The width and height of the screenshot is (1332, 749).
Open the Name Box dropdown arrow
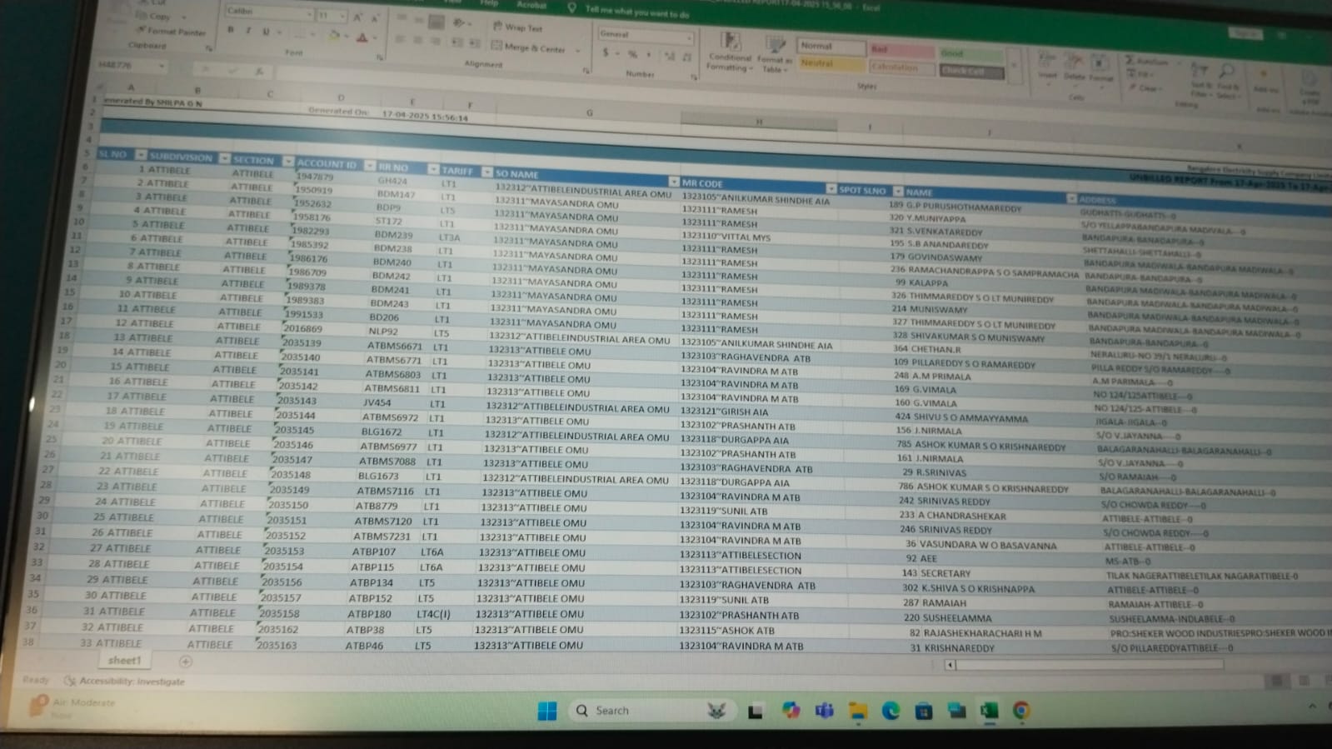pos(161,67)
